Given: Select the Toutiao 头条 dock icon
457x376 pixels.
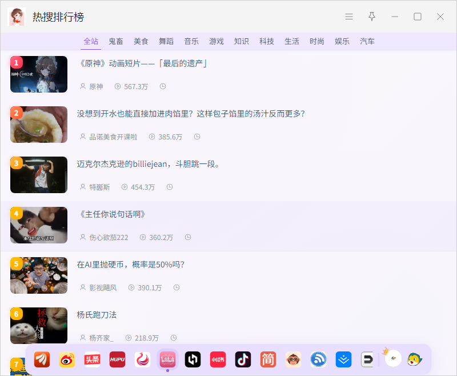Looking at the screenshot, I should click(92, 359).
